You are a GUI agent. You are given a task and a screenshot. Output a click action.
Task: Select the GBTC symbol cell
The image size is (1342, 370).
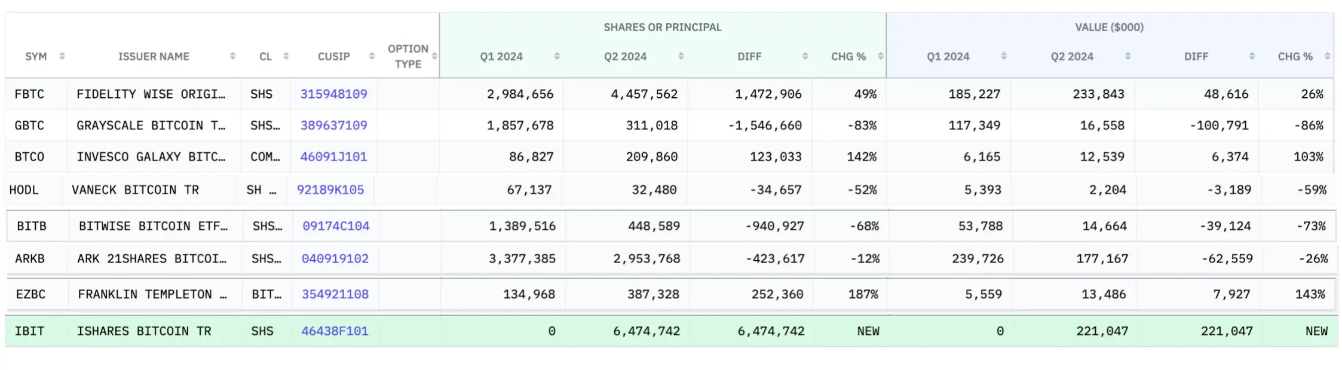(29, 126)
